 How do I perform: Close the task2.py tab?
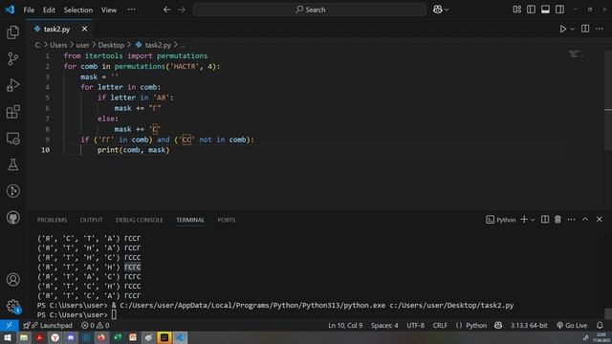(84, 29)
